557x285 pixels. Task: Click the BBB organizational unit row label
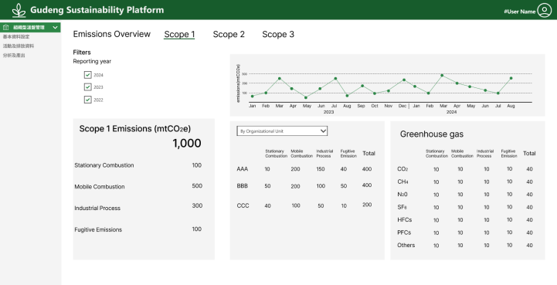point(243,186)
